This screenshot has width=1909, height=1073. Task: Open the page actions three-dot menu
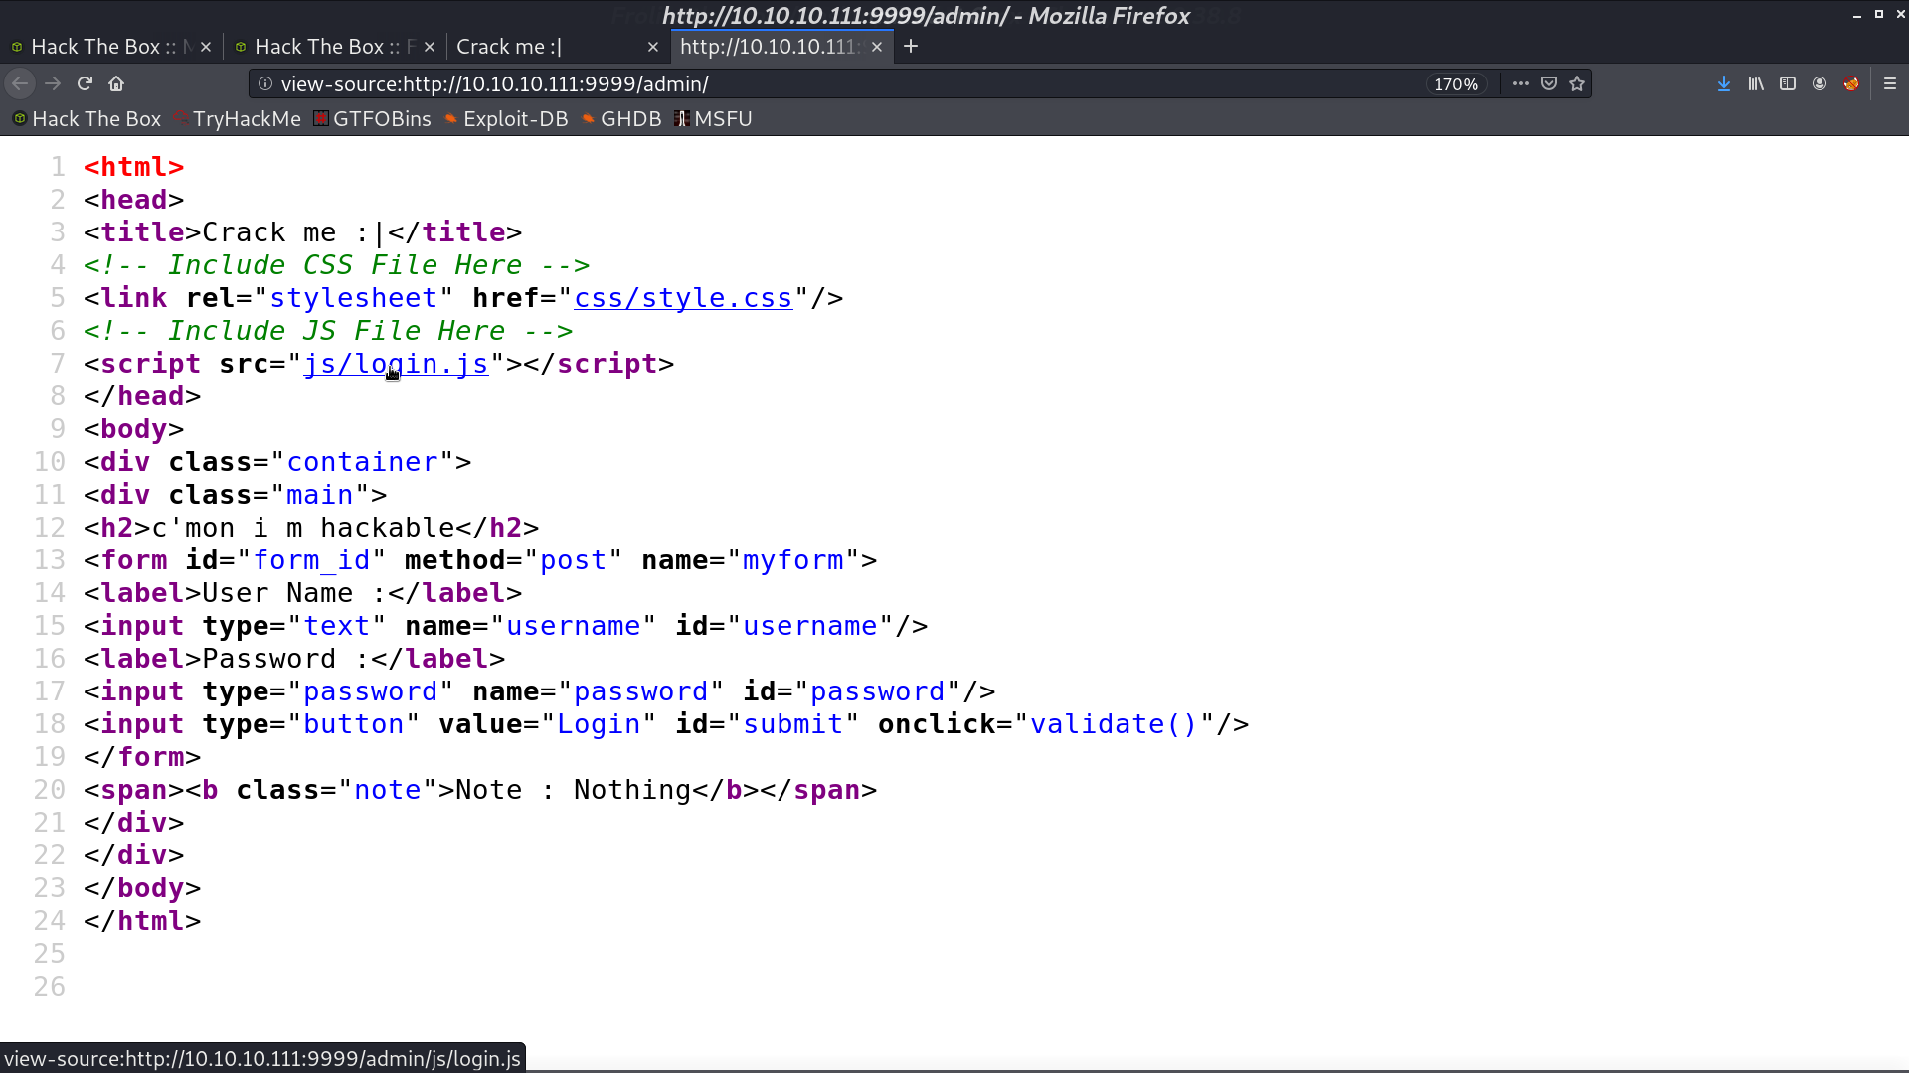coord(1520,84)
